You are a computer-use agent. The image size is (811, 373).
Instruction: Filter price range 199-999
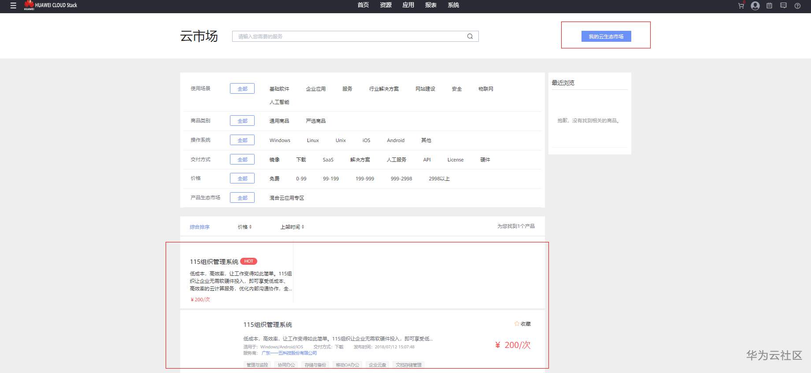point(365,179)
